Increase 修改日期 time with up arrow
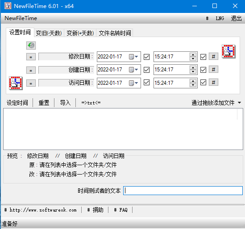This screenshot has height=229, width=245. 193,55
